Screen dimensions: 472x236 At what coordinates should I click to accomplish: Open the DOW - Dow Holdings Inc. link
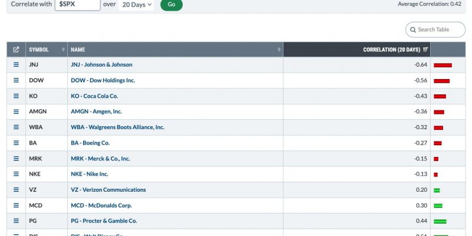pyautogui.click(x=103, y=80)
